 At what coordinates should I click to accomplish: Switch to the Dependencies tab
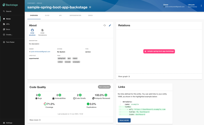[x=75, y=15]
